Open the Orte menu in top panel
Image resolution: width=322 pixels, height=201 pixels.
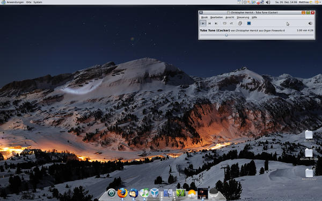pyautogui.click(x=29, y=2)
